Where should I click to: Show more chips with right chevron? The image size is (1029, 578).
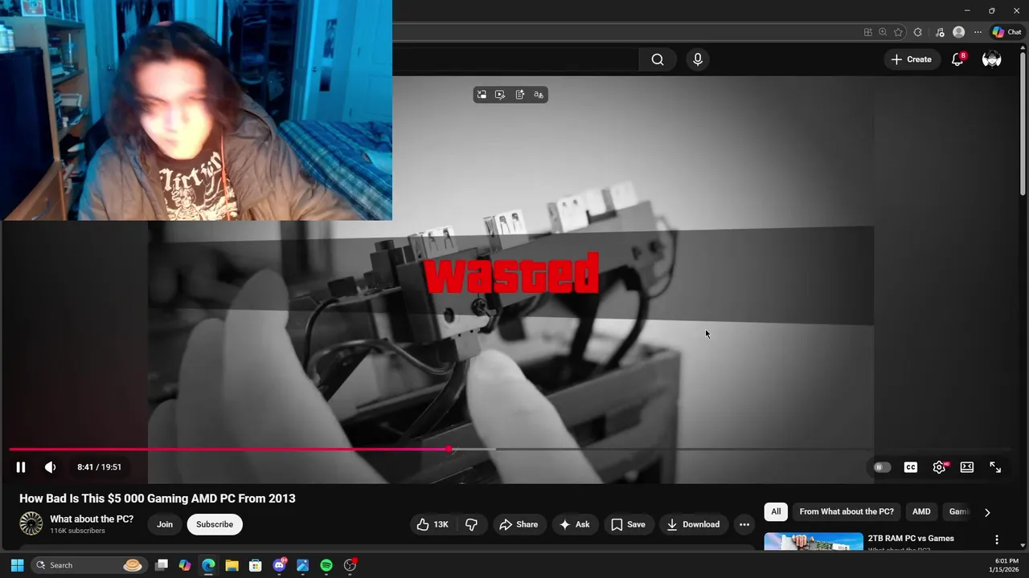pos(987,512)
